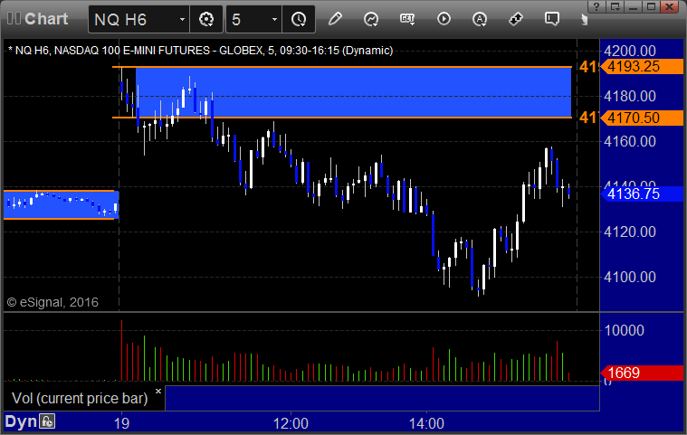Screen dimensions: 687x435
Task: Click the Vol (current price bar) label
Action: [80, 398]
